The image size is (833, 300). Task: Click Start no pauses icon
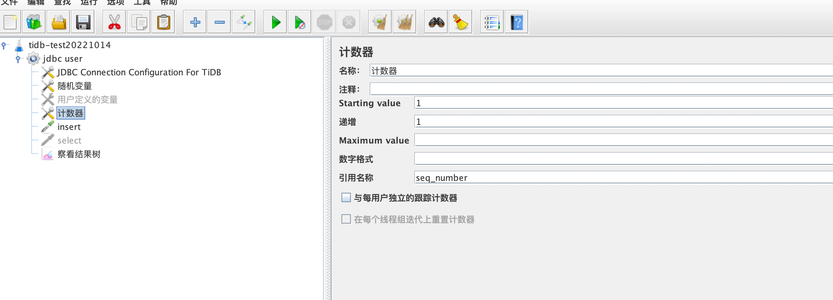click(299, 22)
